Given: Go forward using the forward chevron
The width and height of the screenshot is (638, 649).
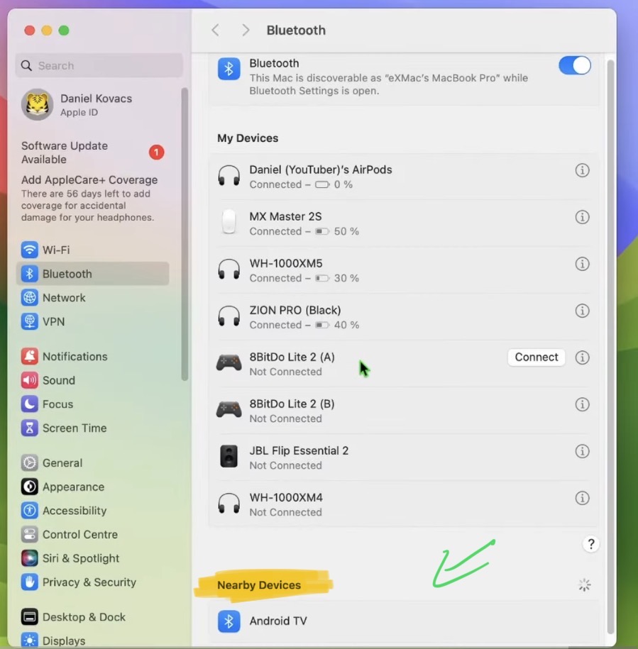Looking at the screenshot, I should click(246, 30).
